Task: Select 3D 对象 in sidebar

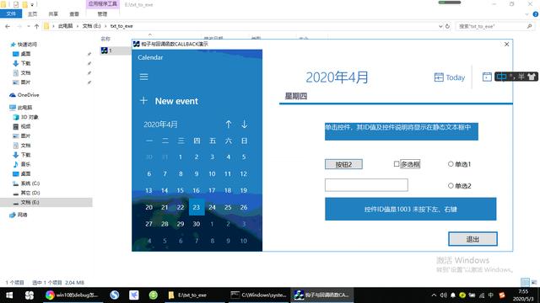Action: coord(30,117)
